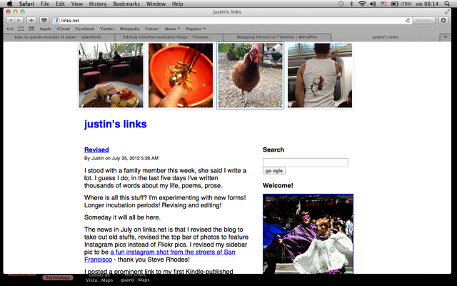
Task: Open Spotlight search magnifier
Action: click(447, 4)
